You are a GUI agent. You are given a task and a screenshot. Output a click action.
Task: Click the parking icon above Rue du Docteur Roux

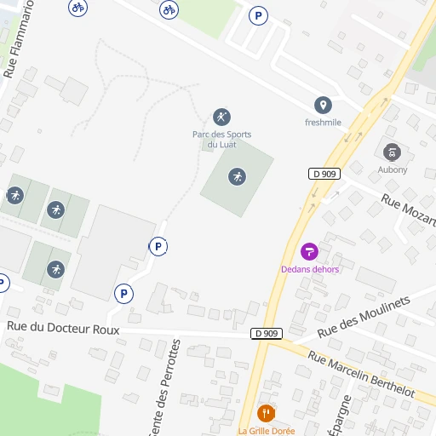coord(123,294)
